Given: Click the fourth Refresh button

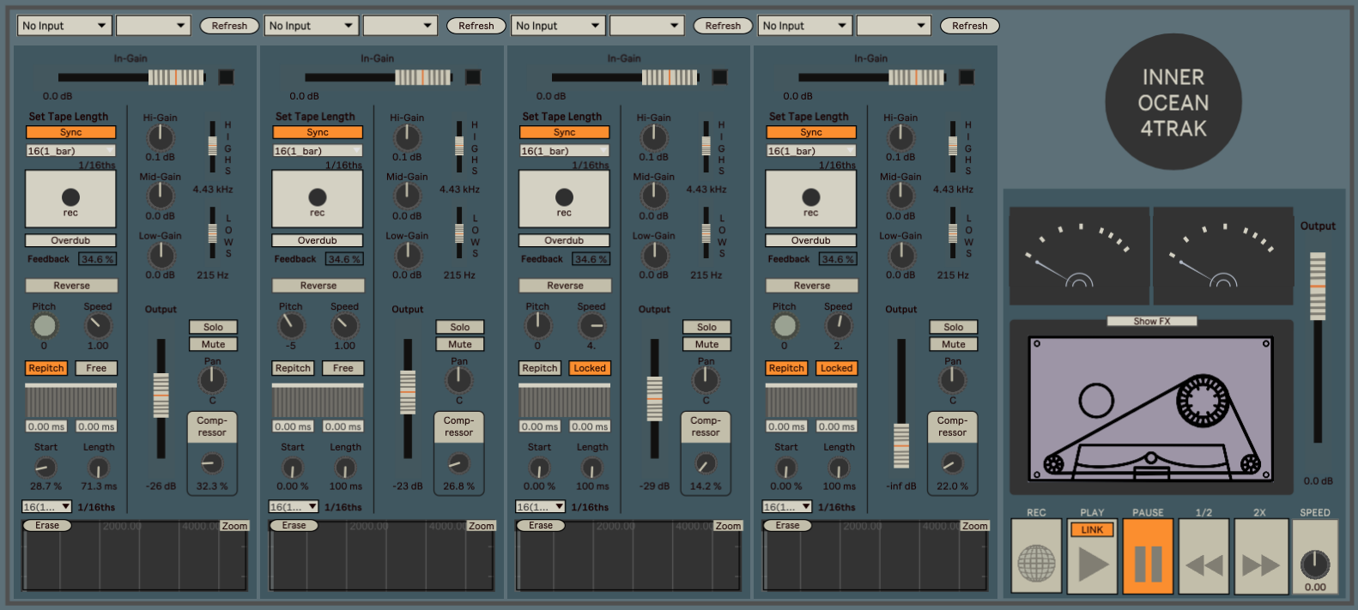Looking at the screenshot, I should 969,26.
